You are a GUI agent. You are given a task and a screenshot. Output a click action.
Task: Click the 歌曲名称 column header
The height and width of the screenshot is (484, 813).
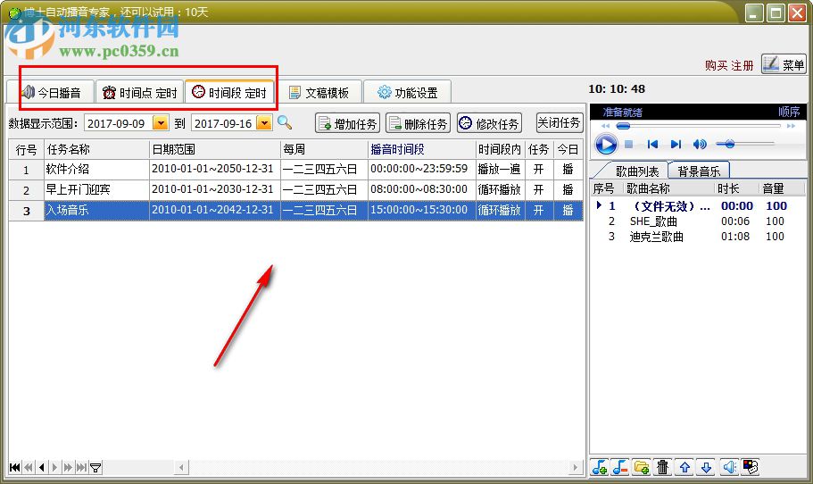[668, 188]
